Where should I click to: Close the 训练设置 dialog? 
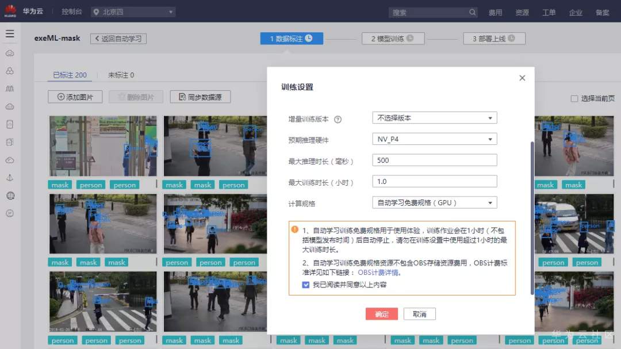click(522, 78)
